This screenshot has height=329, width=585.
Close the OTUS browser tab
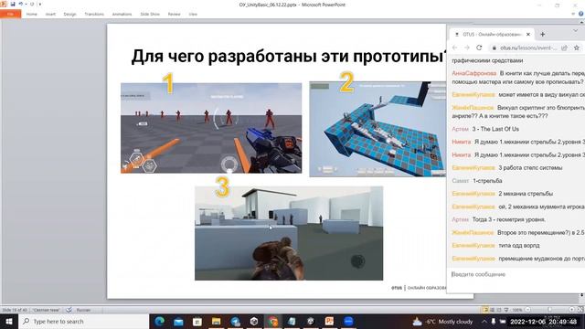[x=528, y=35]
